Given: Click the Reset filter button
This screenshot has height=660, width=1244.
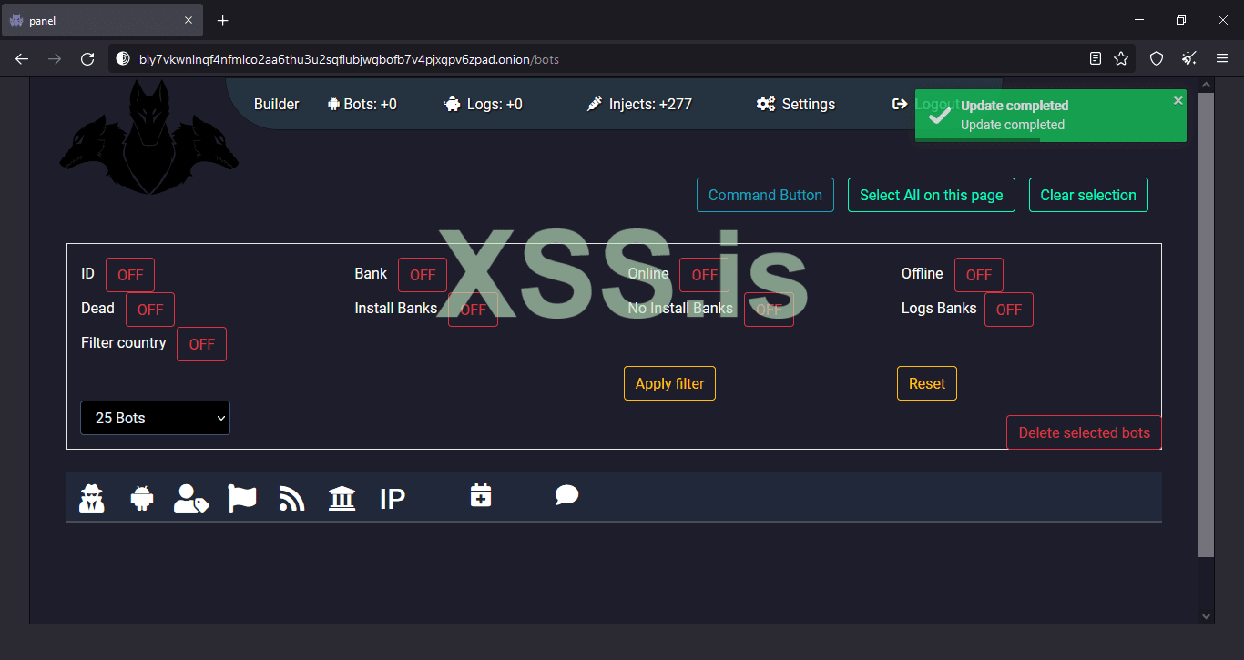Looking at the screenshot, I should tap(927, 383).
